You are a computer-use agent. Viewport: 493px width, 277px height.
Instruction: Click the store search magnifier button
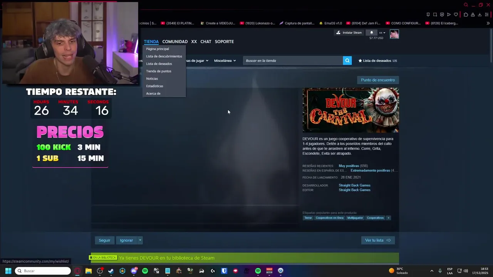347,60
